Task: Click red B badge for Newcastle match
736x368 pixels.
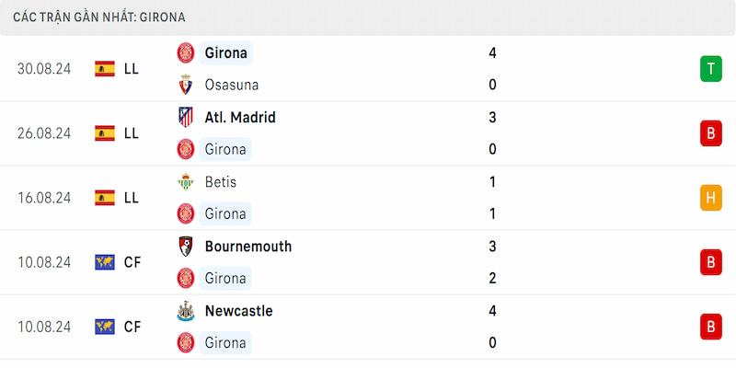Action: [x=711, y=327]
